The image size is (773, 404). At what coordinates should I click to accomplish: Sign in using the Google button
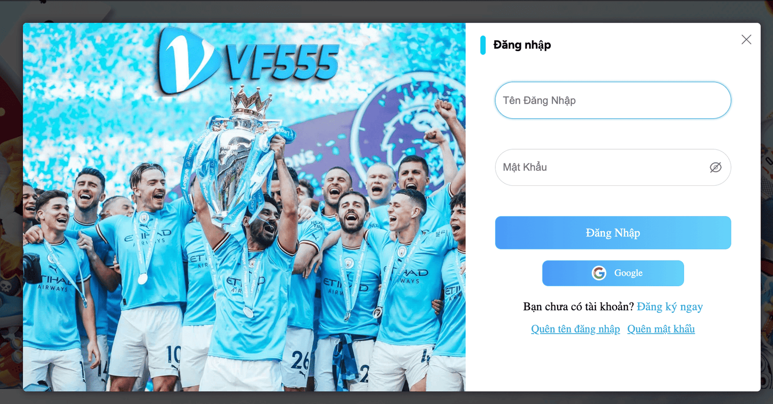(x=613, y=273)
